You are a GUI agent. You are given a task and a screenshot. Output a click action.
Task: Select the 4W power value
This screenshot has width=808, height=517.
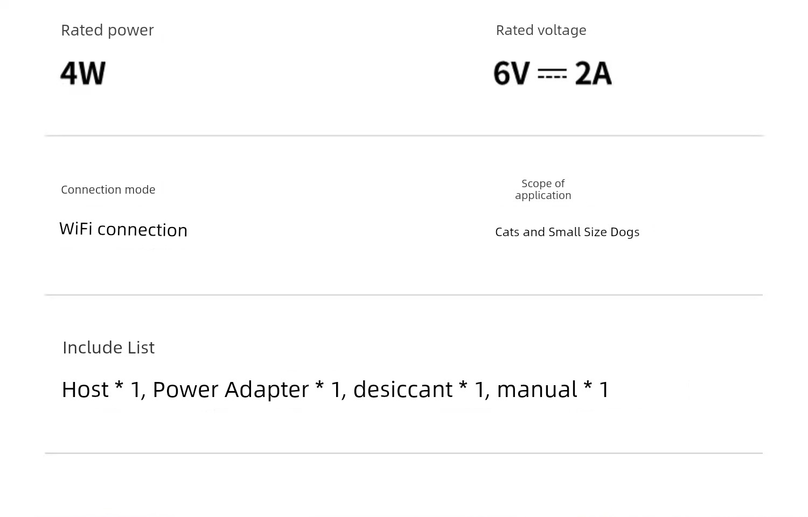click(x=83, y=73)
